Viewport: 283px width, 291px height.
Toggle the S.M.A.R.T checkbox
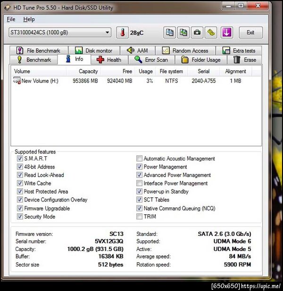pyautogui.click(x=20, y=159)
